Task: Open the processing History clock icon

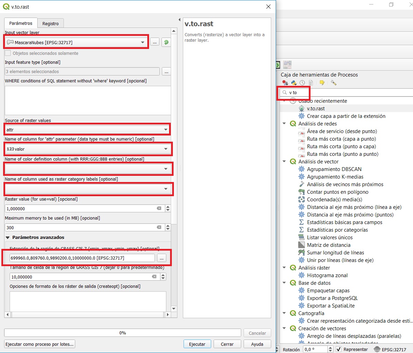Action: (x=302, y=83)
